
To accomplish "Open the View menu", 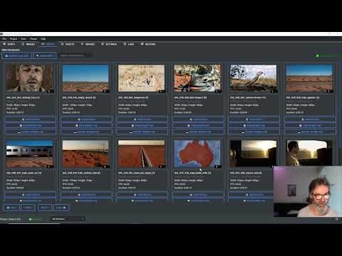I will [24, 39].
